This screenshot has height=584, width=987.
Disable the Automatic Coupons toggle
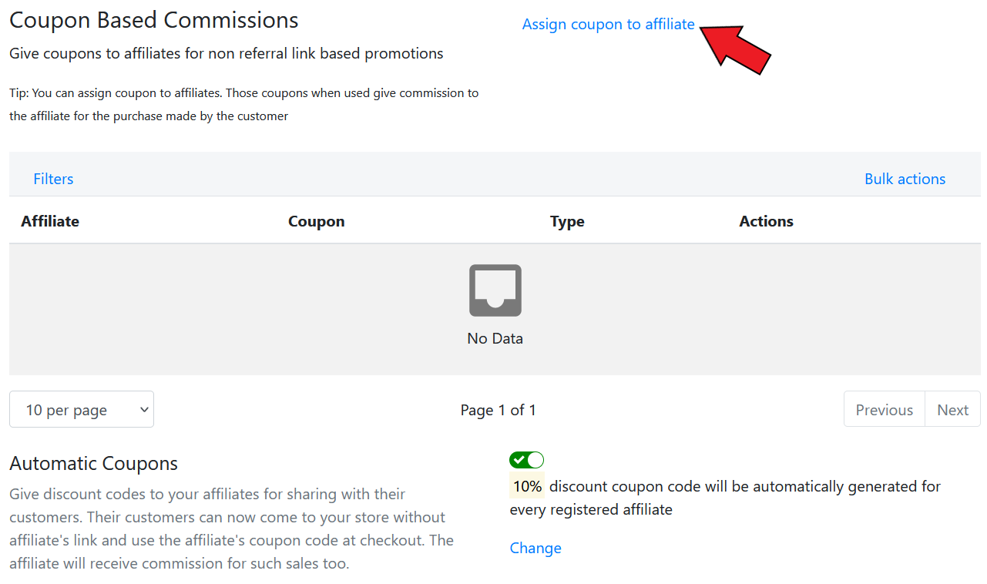(x=527, y=460)
